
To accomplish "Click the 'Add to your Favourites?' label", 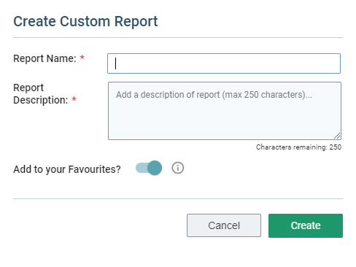I will click(x=67, y=169).
